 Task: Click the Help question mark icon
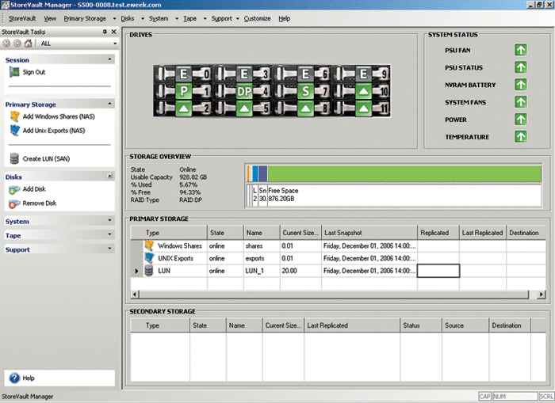click(14, 378)
